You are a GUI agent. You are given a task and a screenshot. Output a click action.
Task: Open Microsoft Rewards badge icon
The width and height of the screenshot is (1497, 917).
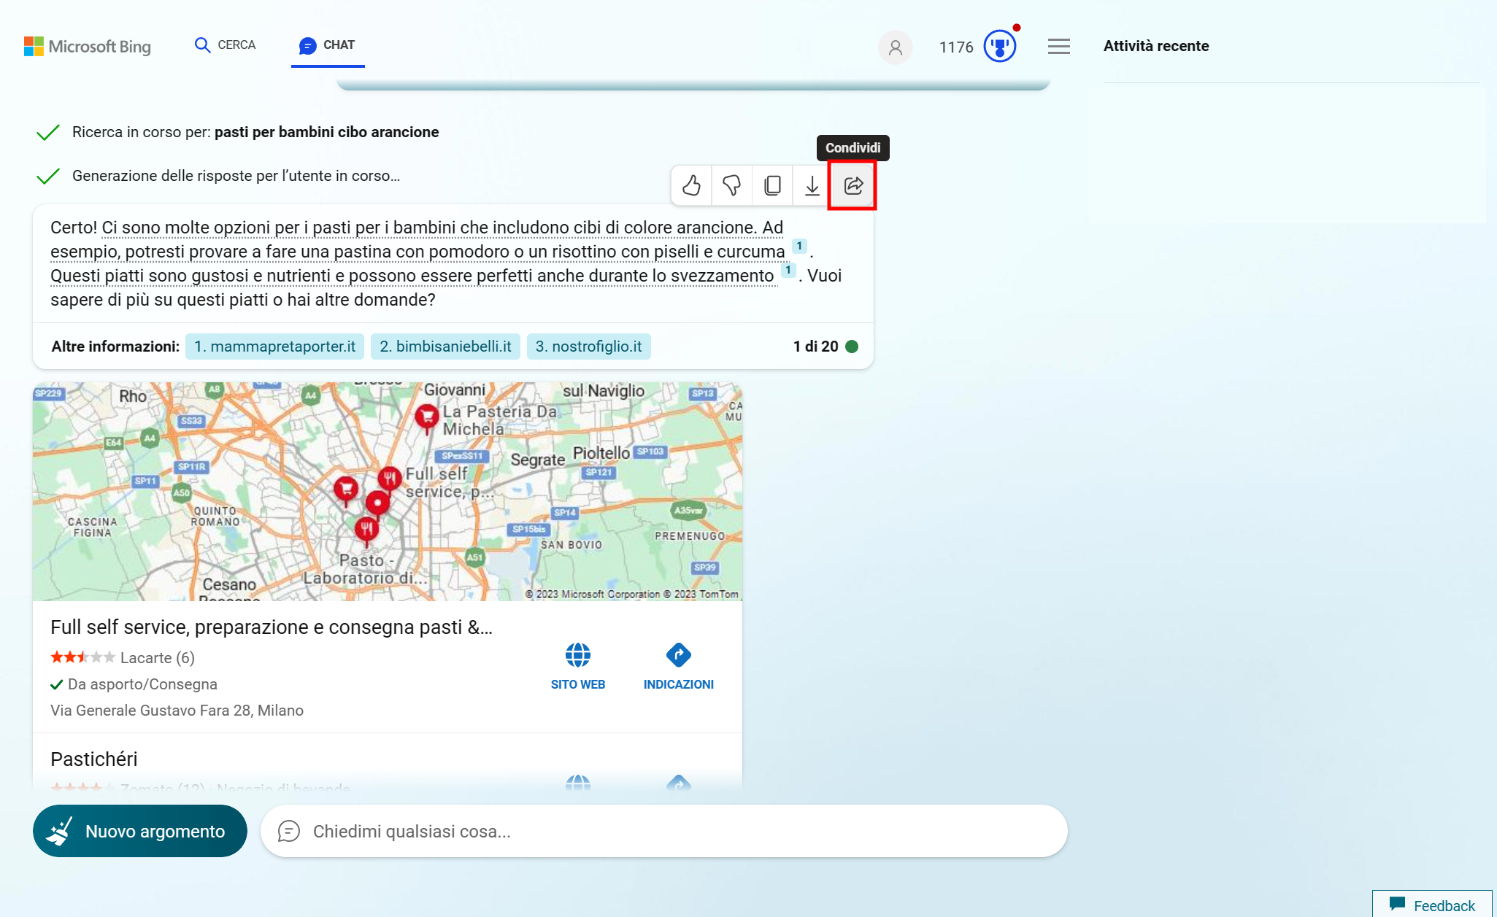[x=999, y=45]
